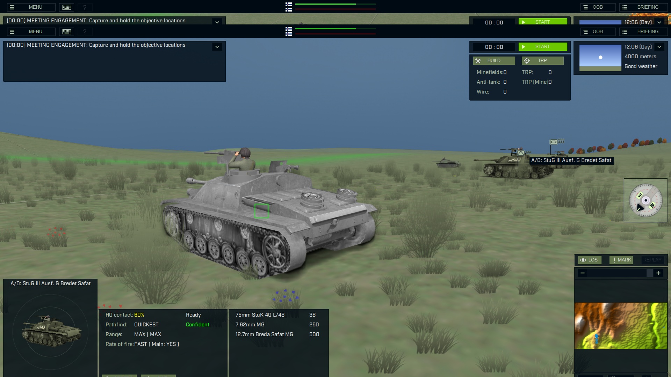
Task: Click the Ready status text
Action: click(193, 315)
